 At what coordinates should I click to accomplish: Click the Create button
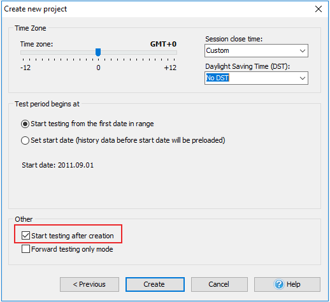click(x=155, y=284)
